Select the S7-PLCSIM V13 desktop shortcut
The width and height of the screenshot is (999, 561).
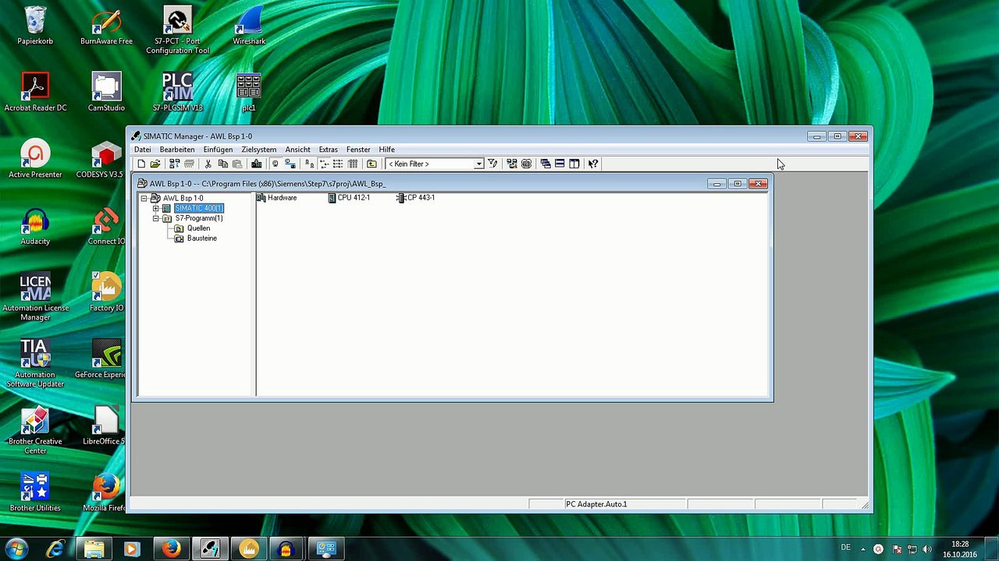click(177, 92)
